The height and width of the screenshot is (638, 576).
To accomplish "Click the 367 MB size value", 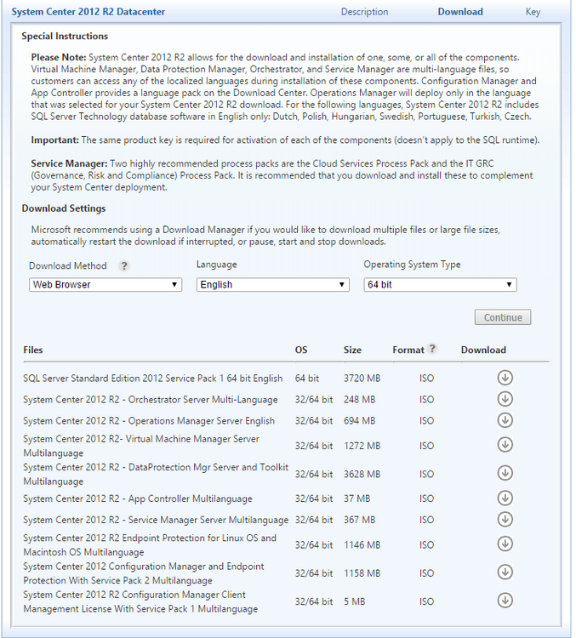I will (359, 520).
